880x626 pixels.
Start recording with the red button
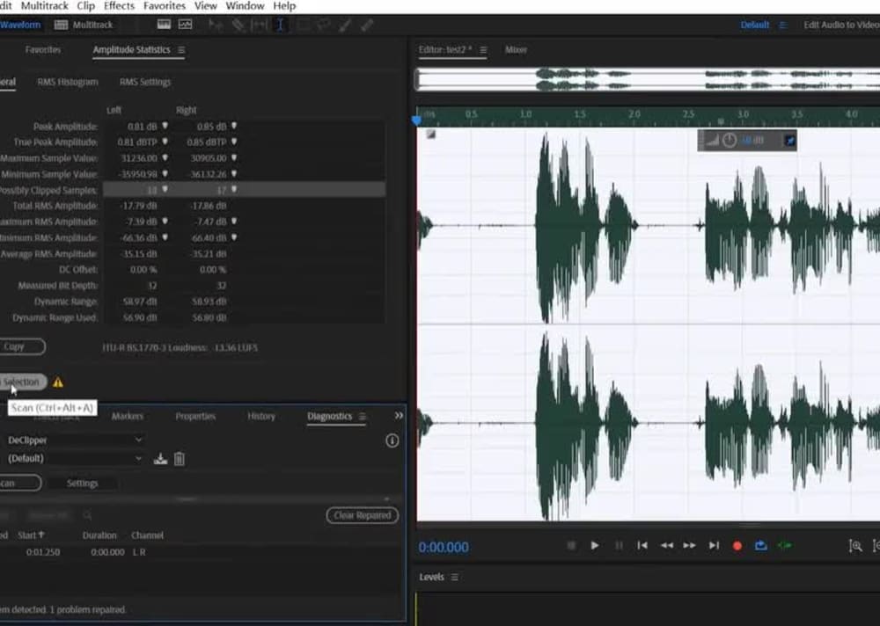[x=737, y=546]
